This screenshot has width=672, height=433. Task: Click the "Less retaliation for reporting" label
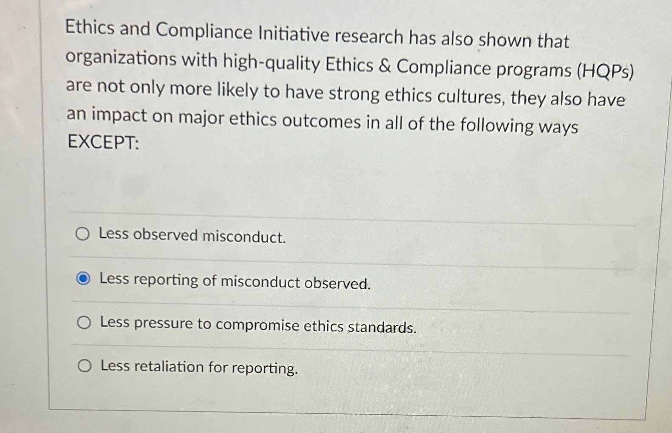coord(198,368)
